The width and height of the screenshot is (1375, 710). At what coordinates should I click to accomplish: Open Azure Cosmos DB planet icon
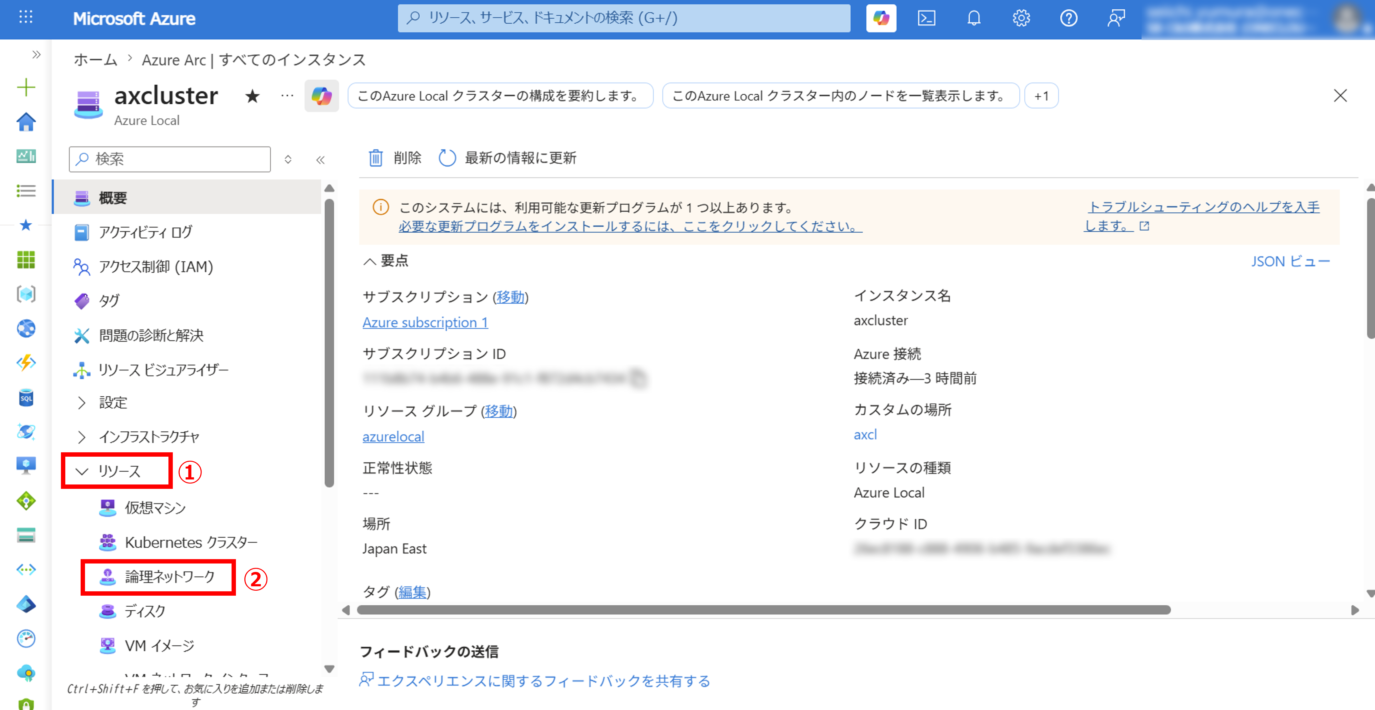(26, 432)
